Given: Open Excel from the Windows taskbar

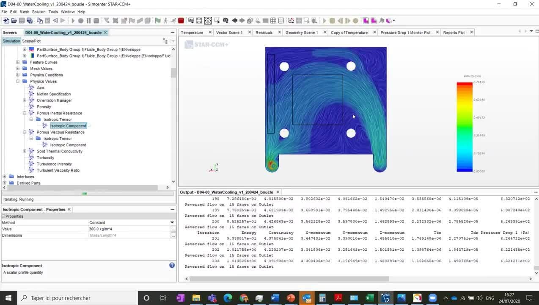Looking at the screenshot, I should tap(369, 298).
